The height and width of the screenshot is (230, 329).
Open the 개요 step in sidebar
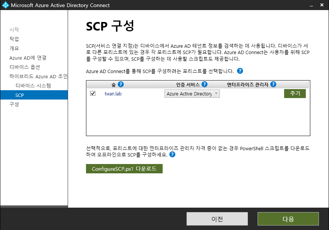(14, 48)
